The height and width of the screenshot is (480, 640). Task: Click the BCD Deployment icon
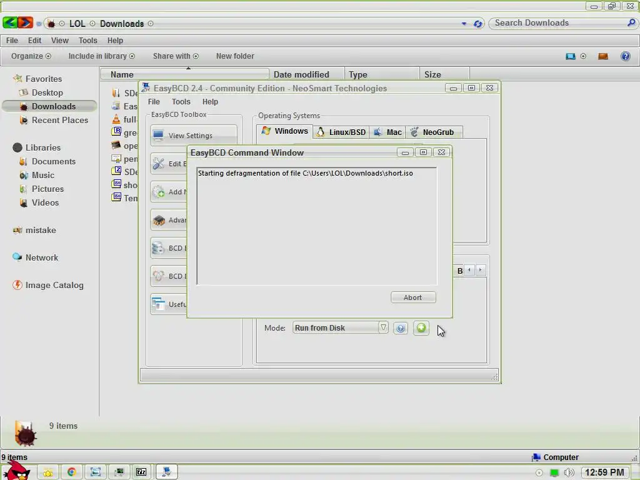pos(158,276)
